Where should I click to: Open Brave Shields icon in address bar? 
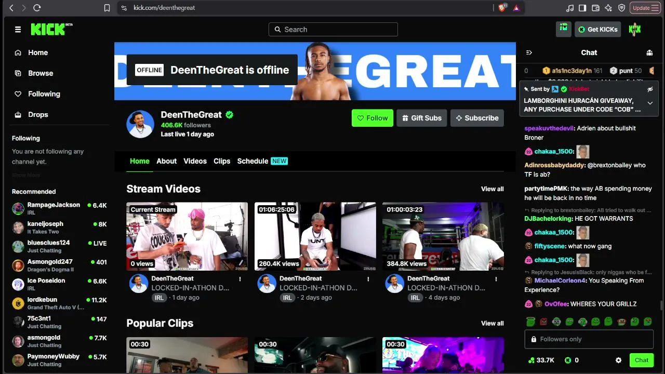click(x=503, y=8)
